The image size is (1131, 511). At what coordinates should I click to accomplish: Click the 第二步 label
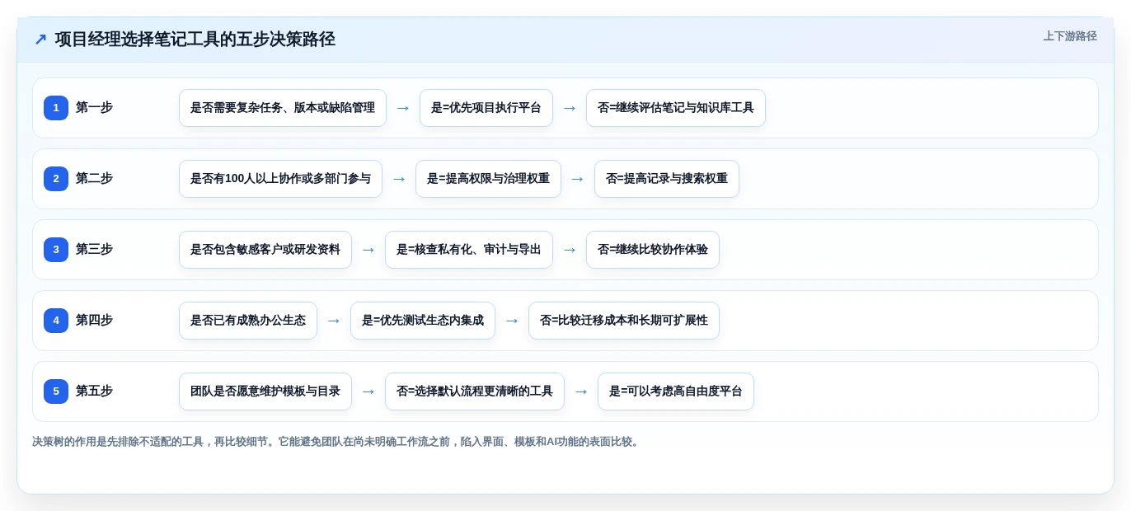coord(94,179)
